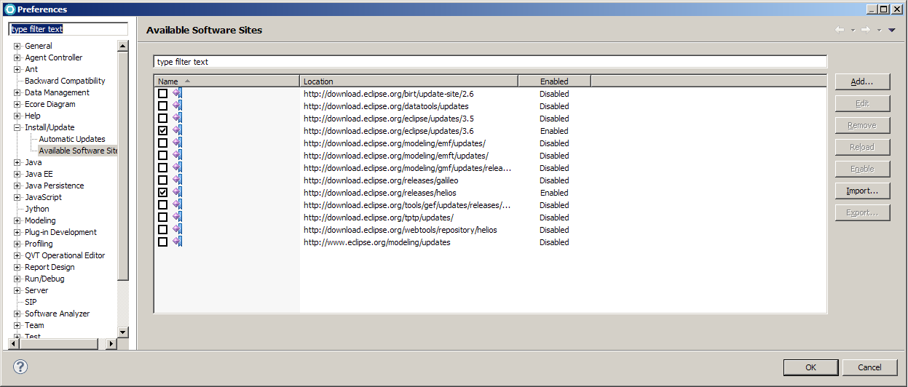
Task: Uncheck the releases/helios site checkbox
Action: [162, 192]
